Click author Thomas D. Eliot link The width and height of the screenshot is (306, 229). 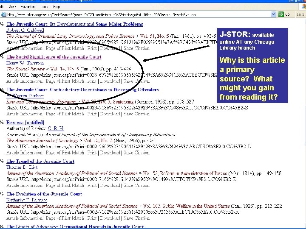[x=22, y=167]
